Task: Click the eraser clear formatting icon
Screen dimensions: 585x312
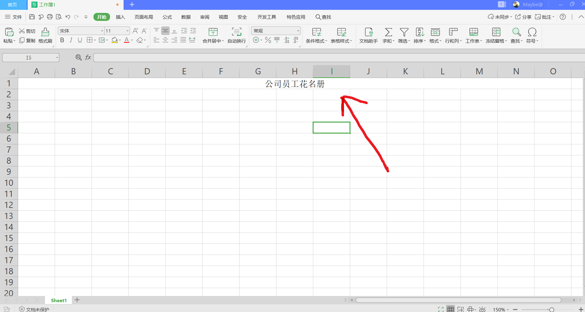Action: [x=140, y=40]
